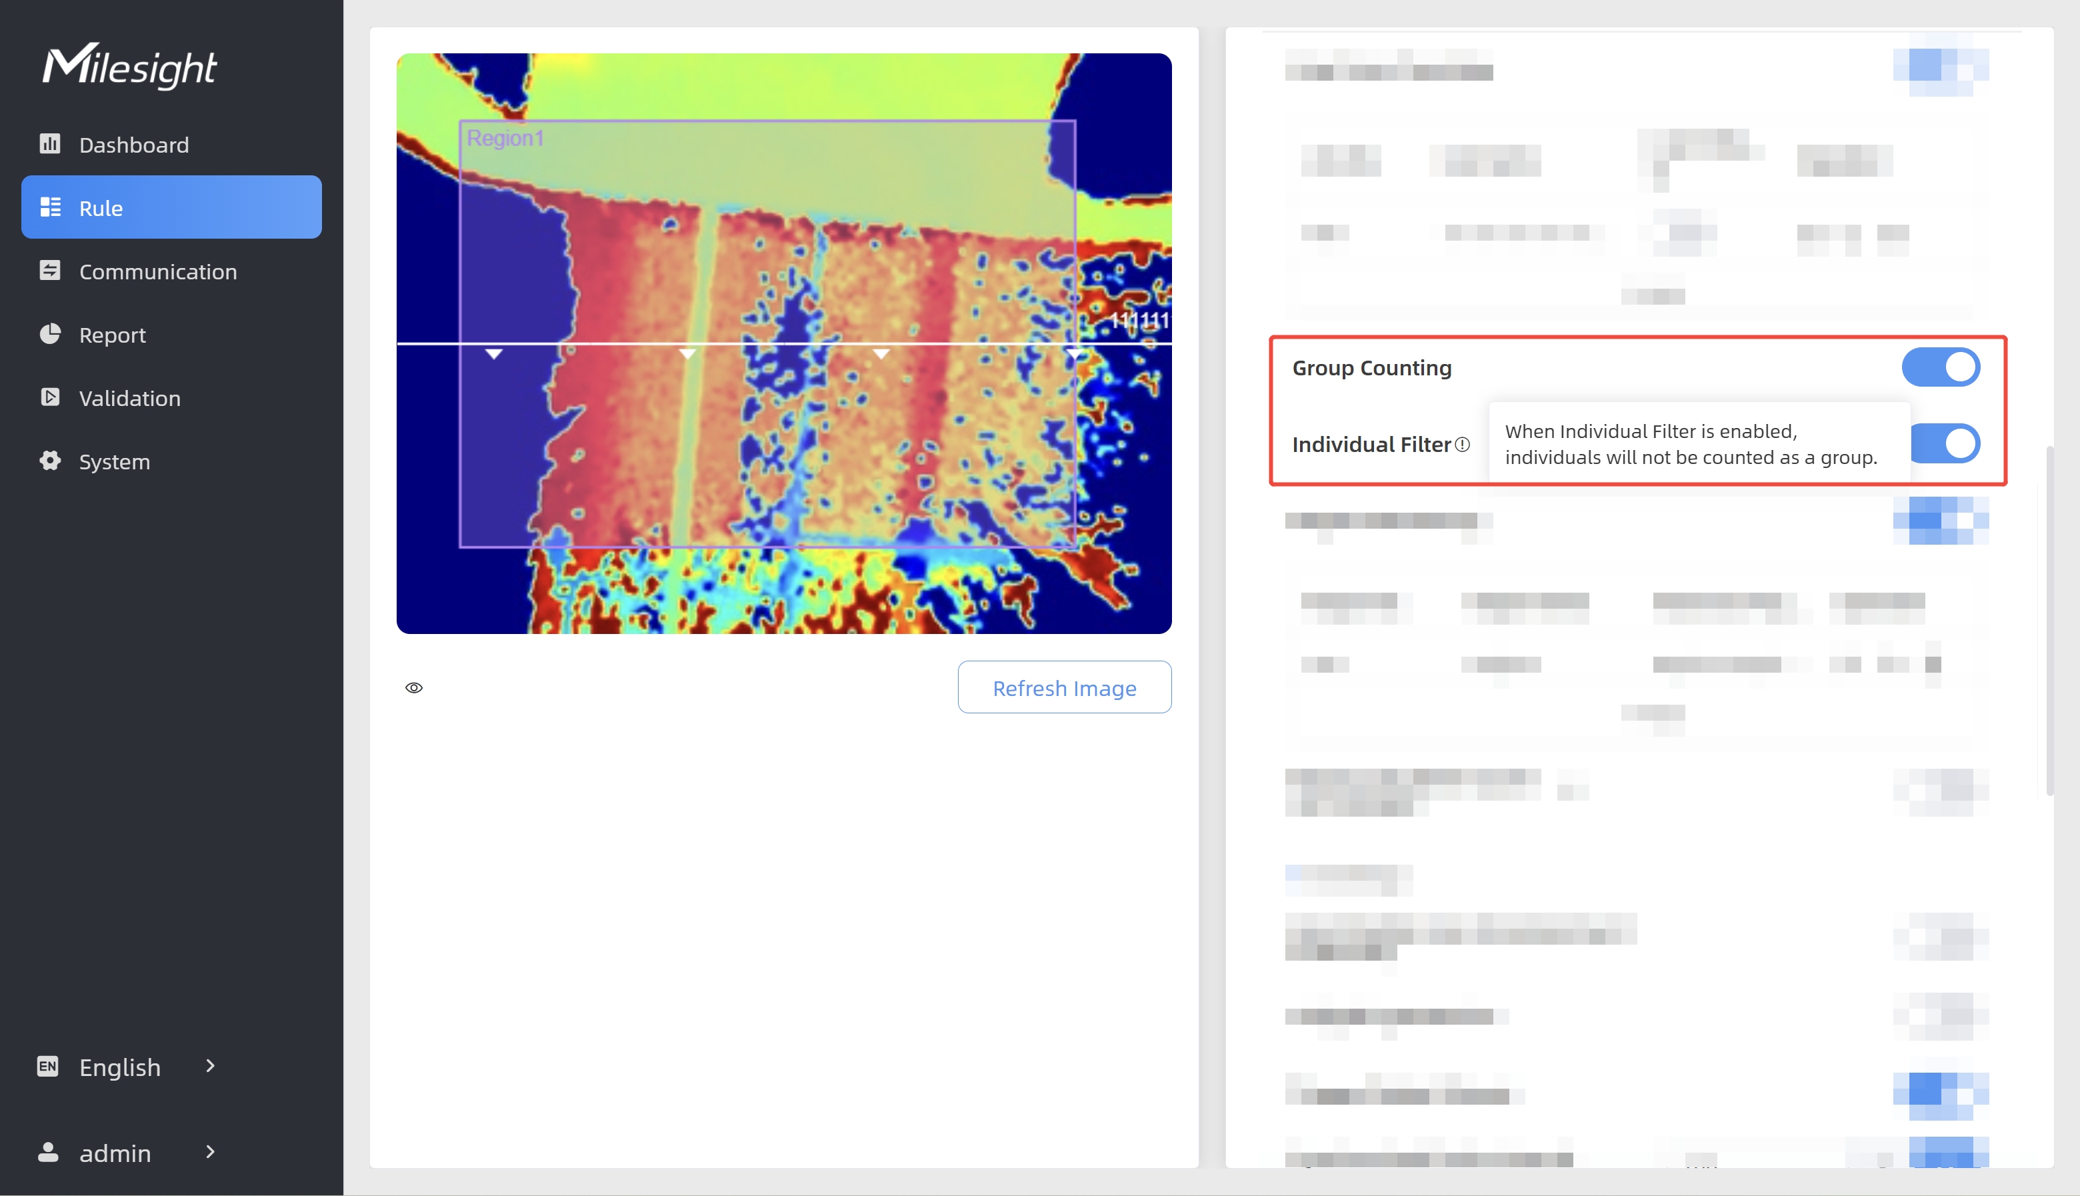
Task: Click the Validation play icon
Action: pyautogui.click(x=50, y=397)
